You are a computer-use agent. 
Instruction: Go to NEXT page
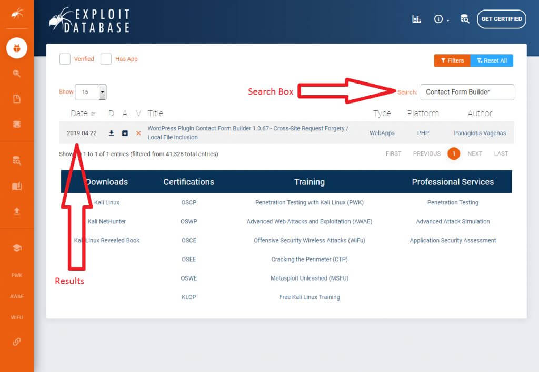[x=475, y=153]
